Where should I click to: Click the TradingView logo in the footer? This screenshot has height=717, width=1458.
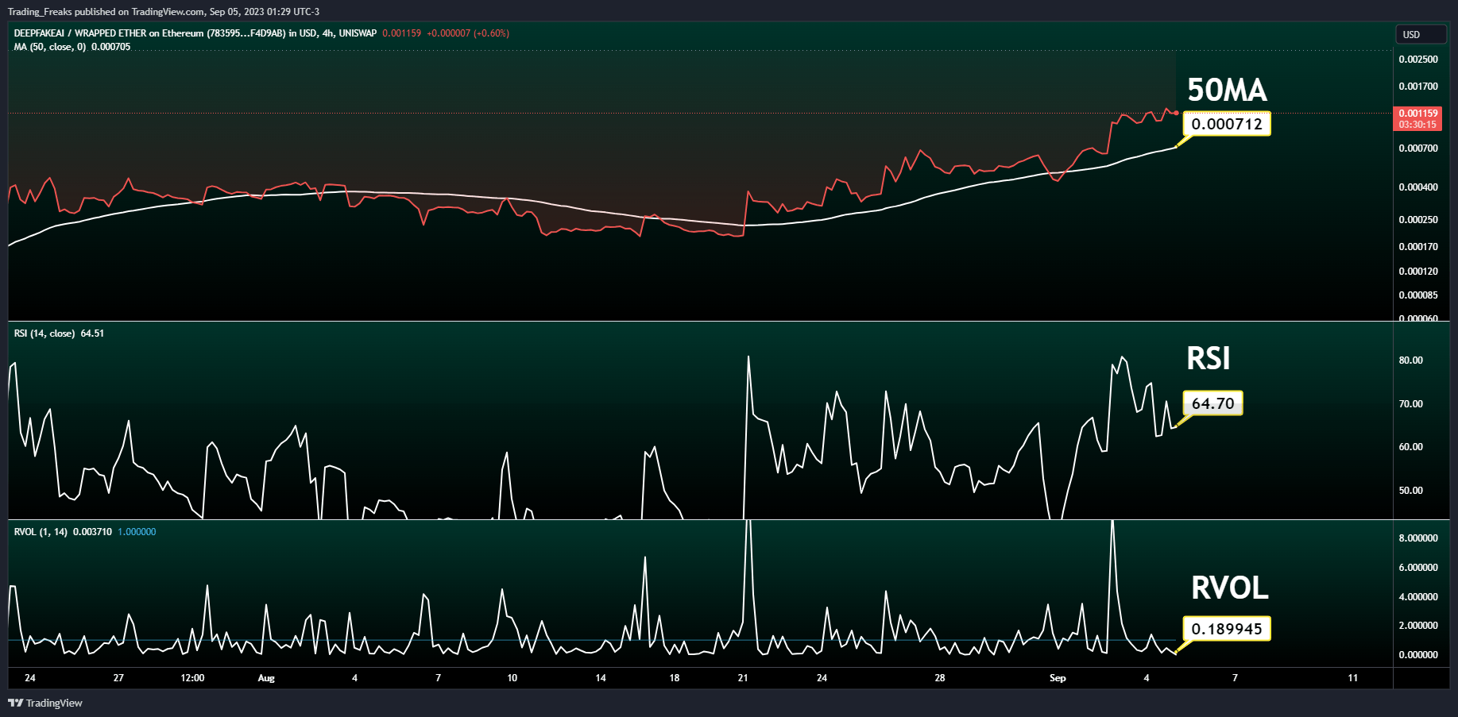tap(45, 703)
